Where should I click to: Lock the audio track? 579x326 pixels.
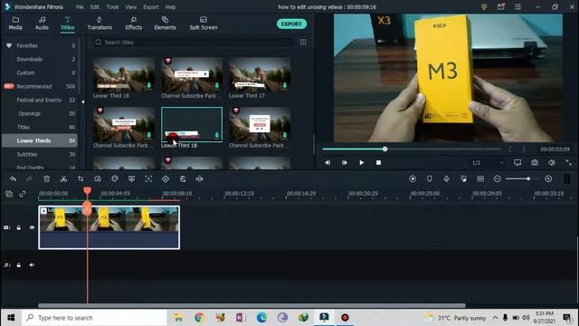(19, 265)
